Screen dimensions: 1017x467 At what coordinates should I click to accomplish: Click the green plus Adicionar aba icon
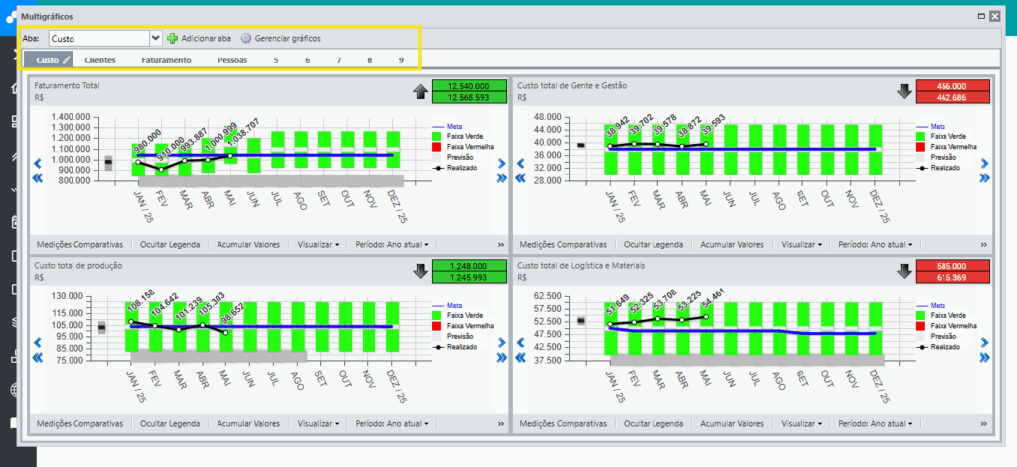(x=172, y=39)
